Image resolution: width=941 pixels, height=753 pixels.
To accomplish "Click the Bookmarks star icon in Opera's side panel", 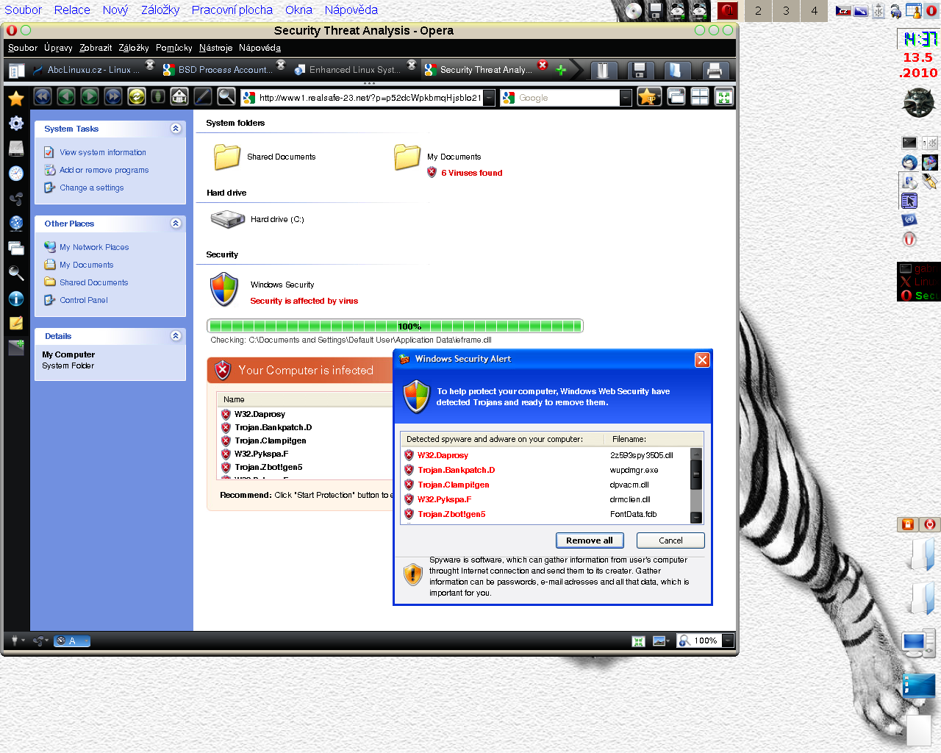I will click(x=16, y=98).
